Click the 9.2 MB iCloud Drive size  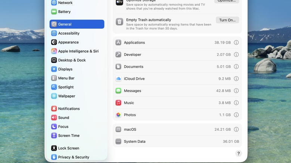pos(225,79)
